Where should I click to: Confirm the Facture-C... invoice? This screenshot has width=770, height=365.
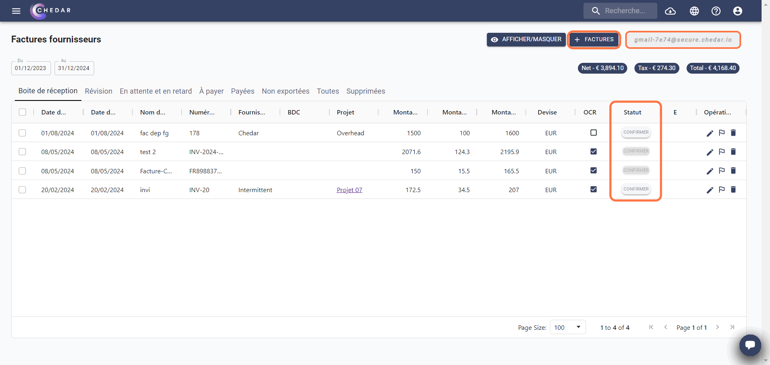click(636, 170)
